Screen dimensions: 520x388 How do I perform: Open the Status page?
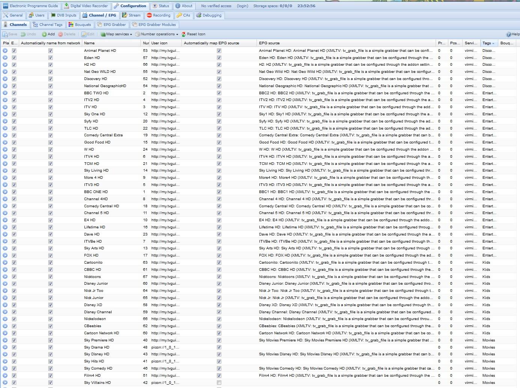tap(161, 6)
